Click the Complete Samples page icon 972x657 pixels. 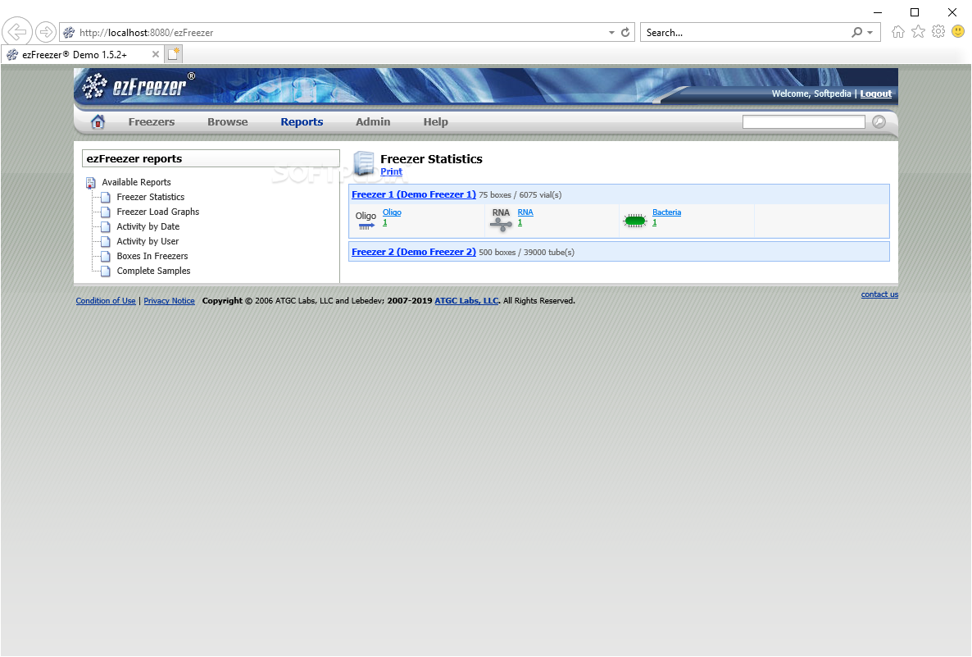point(106,271)
